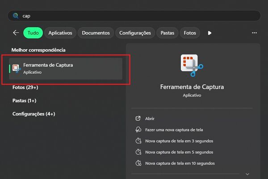This screenshot has width=268, height=179.
Task: Click the 3-second timer icon
Action: click(138, 141)
